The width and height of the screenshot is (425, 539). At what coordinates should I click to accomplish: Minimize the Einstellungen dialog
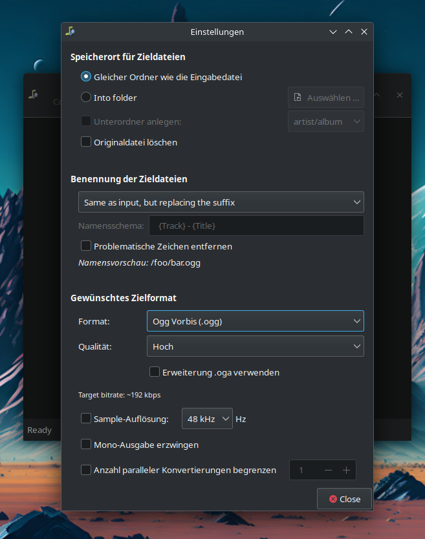pos(333,32)
